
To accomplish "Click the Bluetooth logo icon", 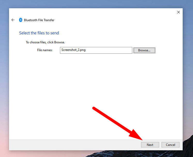I will click(21, 20).
